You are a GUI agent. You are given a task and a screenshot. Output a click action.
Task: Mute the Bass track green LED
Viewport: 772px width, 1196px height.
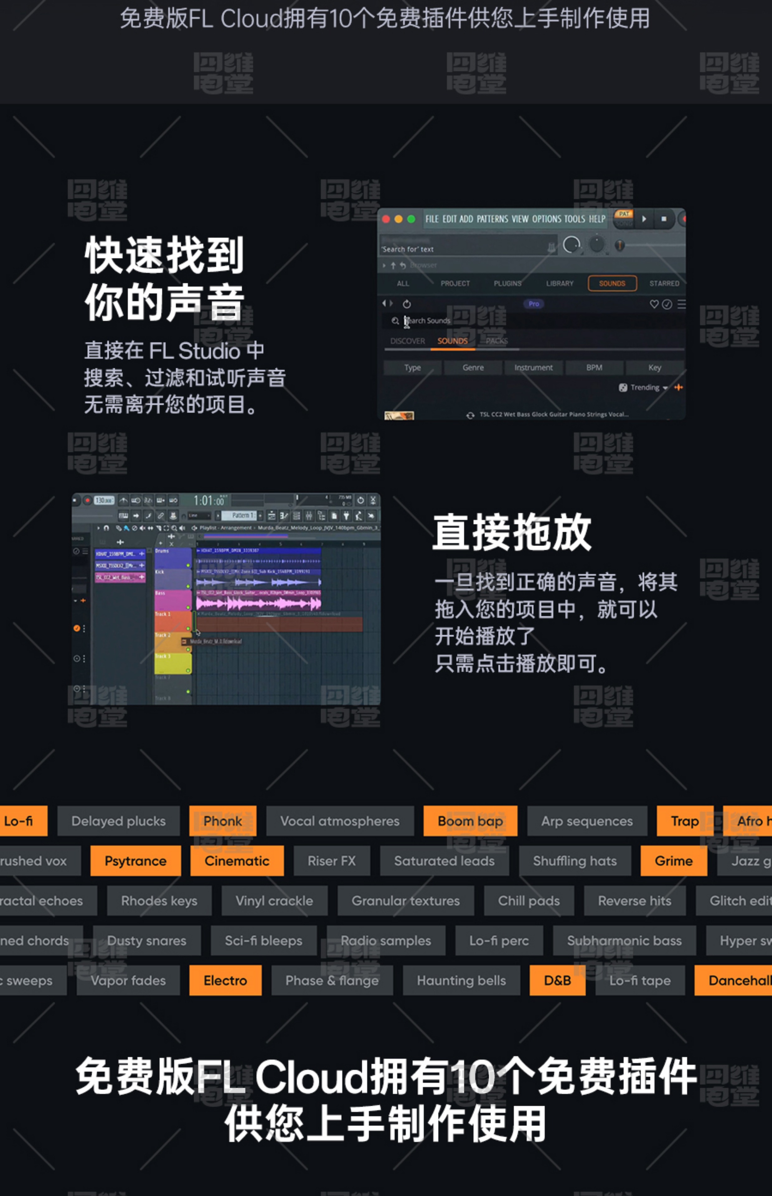point(188,607)
